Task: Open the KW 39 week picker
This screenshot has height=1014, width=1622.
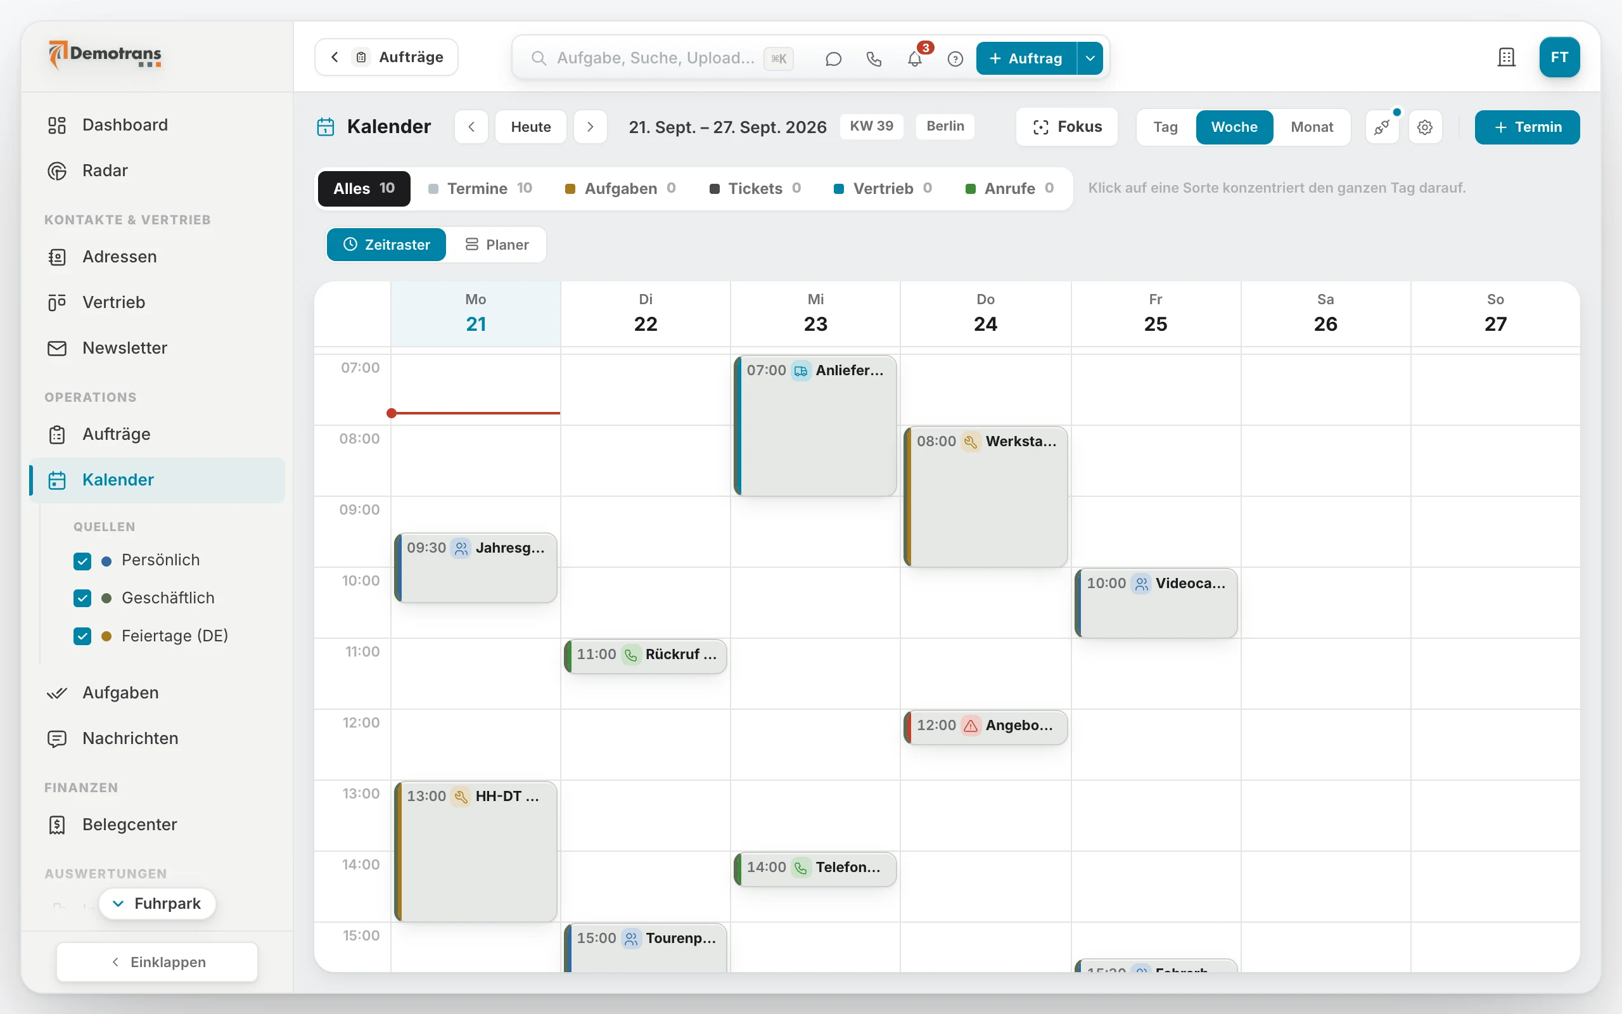Action: [871, 126]
